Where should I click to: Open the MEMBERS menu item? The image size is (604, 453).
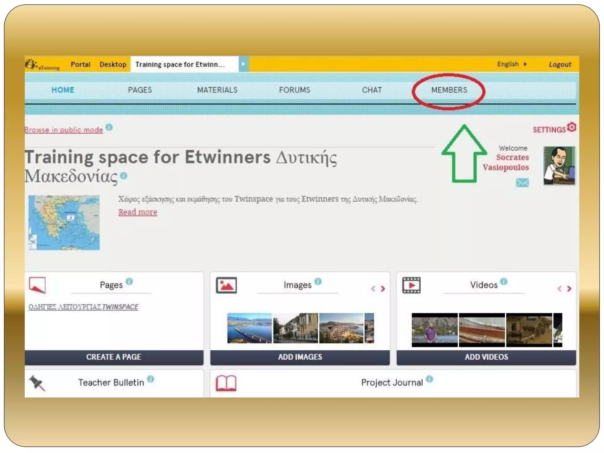click(449, 90)
